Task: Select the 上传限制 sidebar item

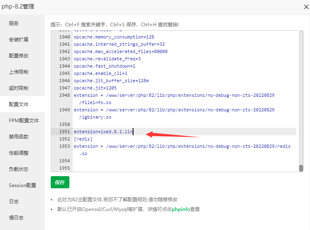Action: [19, 72]
